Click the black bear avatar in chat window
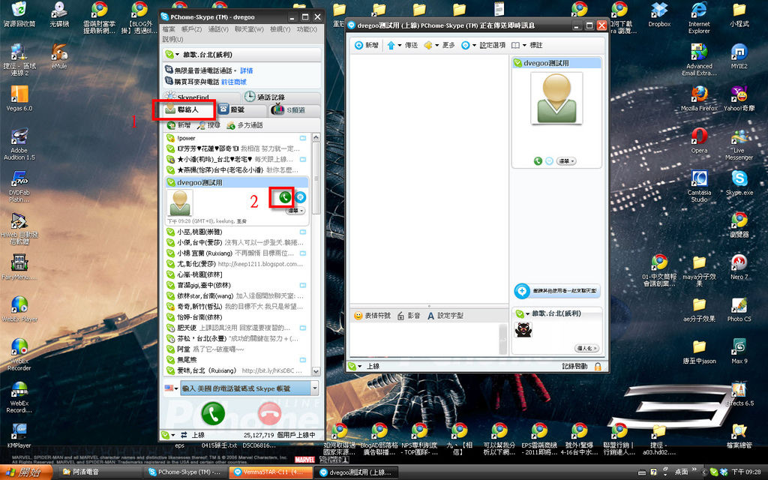Image resolution: width=768 pixels, height=480 pixels. click(523, 329)
